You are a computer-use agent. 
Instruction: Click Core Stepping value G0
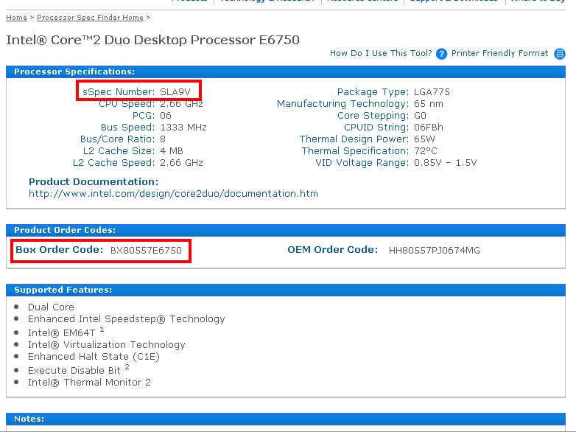(x=420, y=116)
